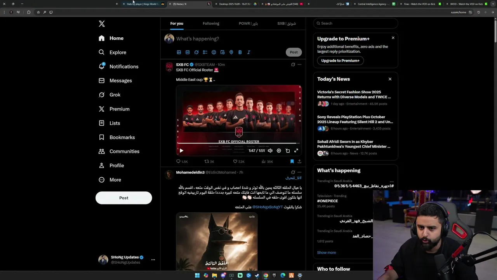Open the X logo home icon
Screen dimensions: 497x280
[x=102, y=24]
